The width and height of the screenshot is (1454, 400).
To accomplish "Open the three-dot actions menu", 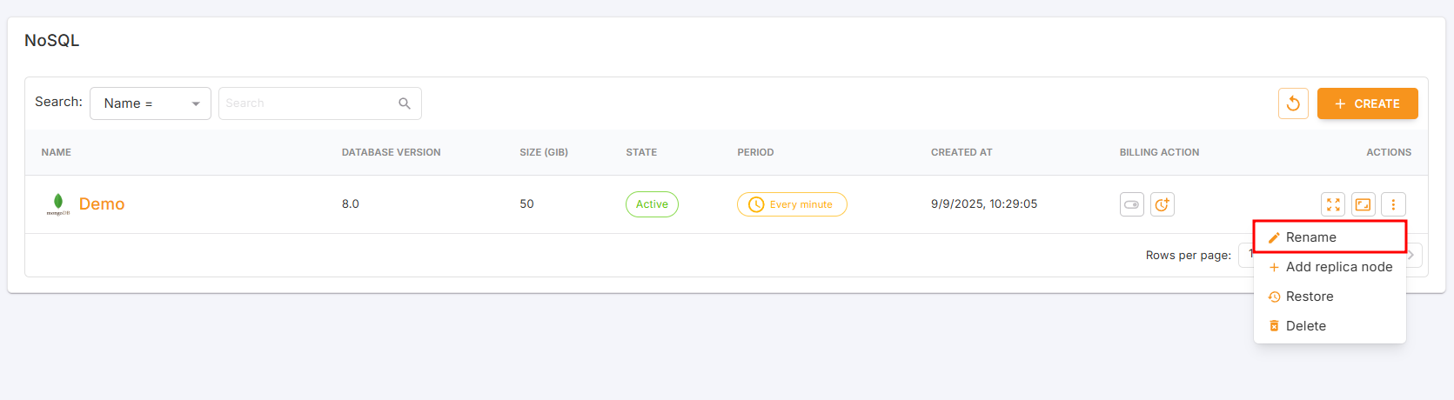I will tap(1393, 204).
